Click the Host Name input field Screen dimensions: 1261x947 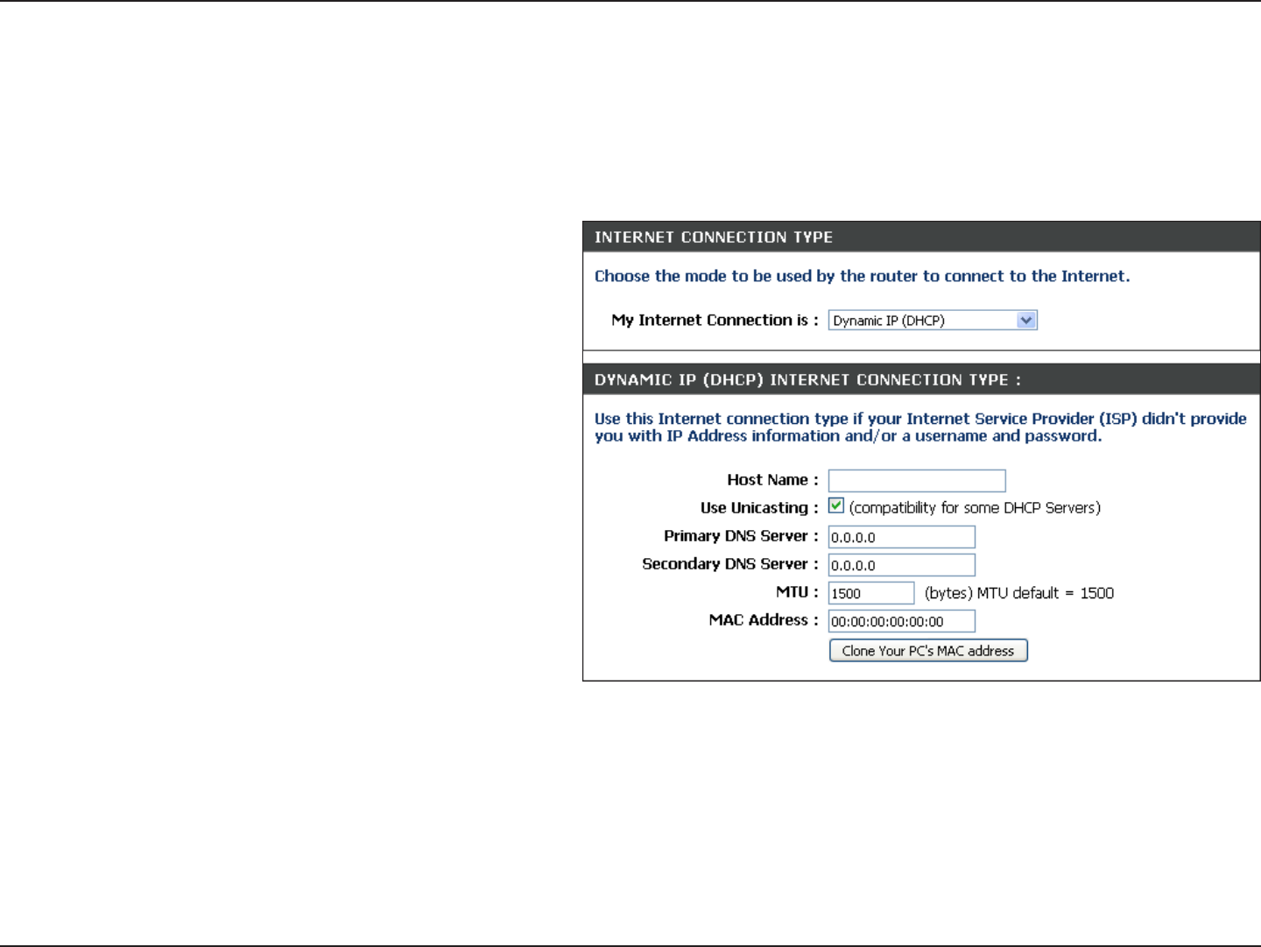pos(917,481)
